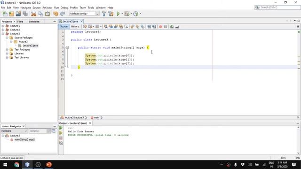Screen dimensions: 301x169
Task: Click the Cut scissors icon
Action: pyautogui.click(x=33, y=14)
